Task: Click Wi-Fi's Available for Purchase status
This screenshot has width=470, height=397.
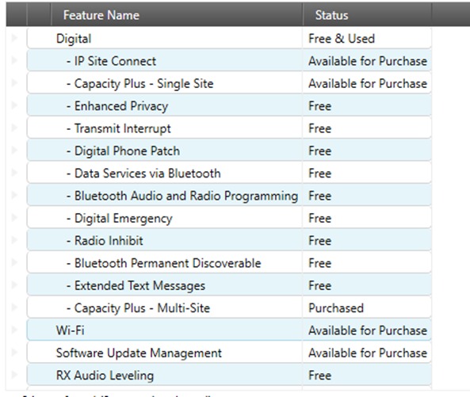Action: (367, 330)
